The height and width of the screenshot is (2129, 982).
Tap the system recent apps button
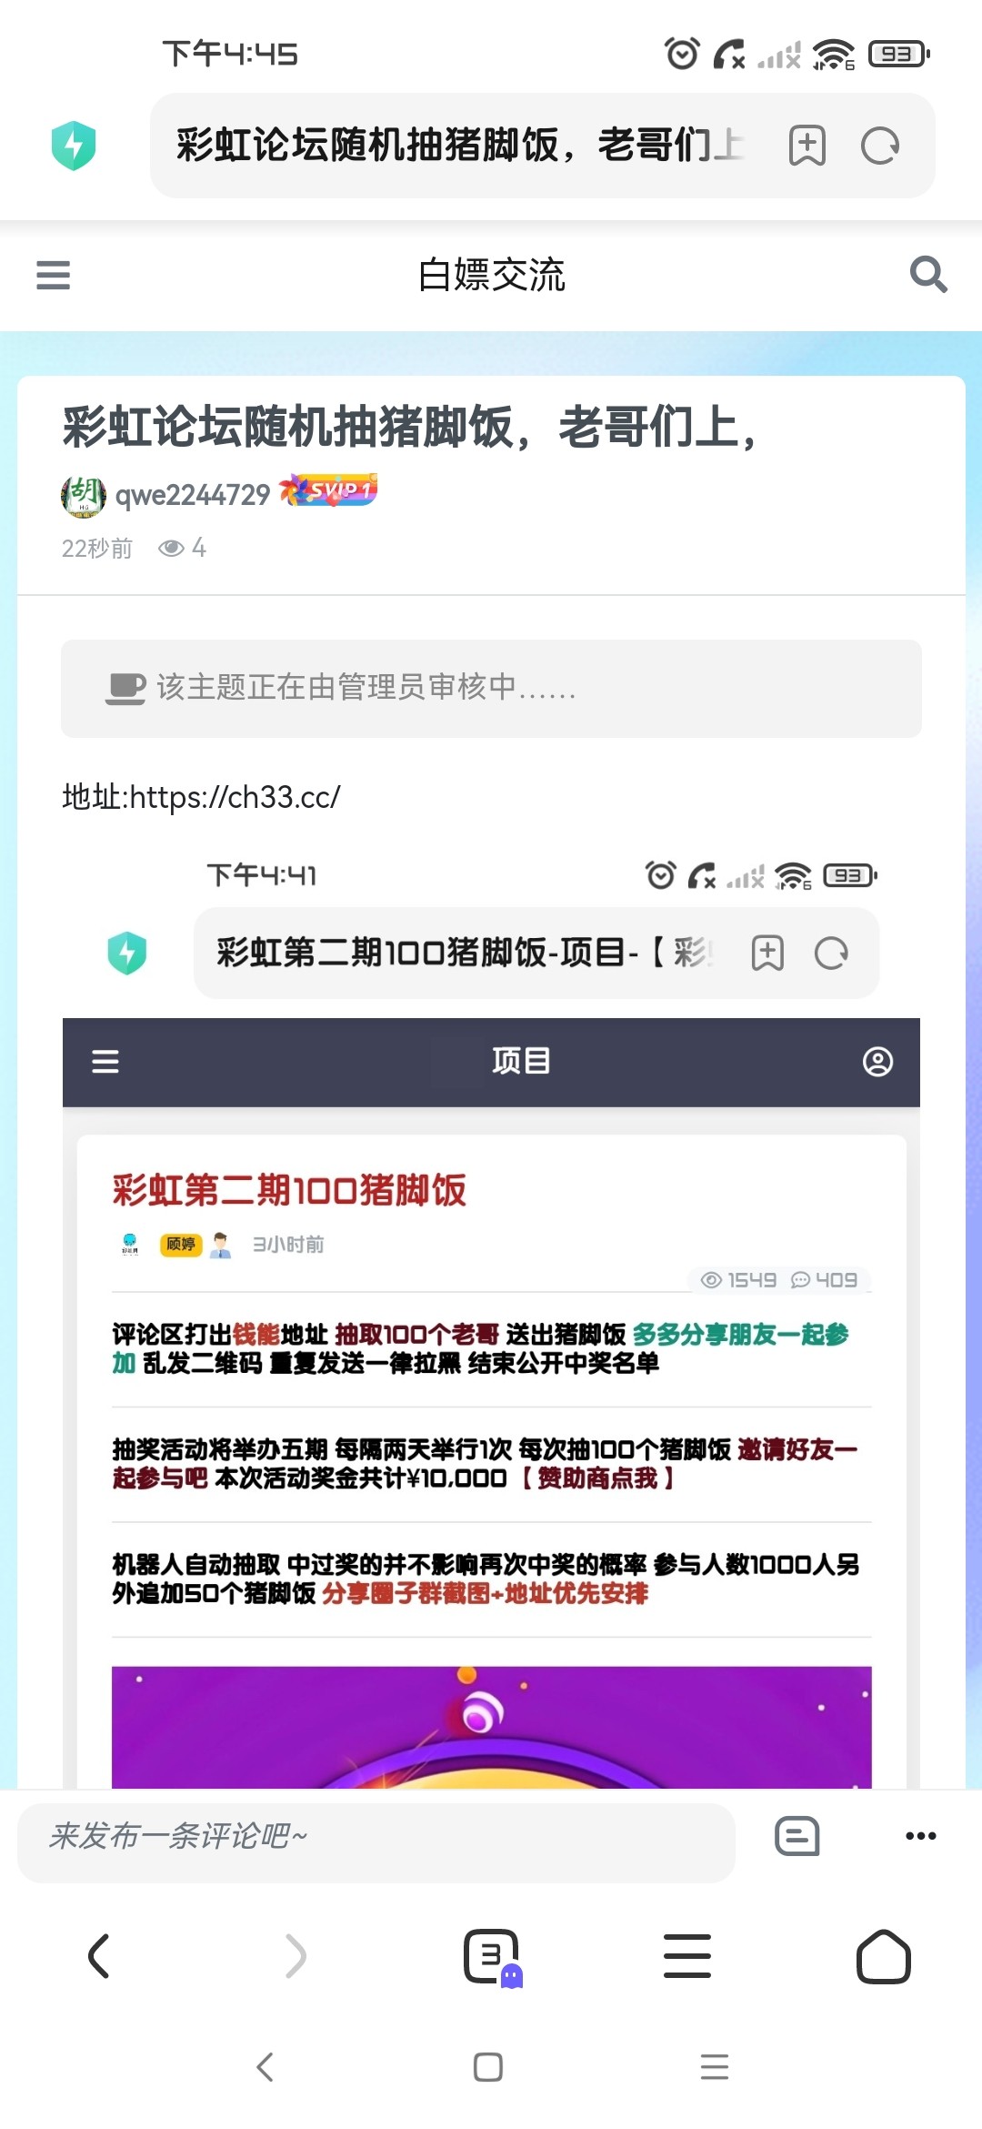pyautogui.click(x=715, y=2067)
